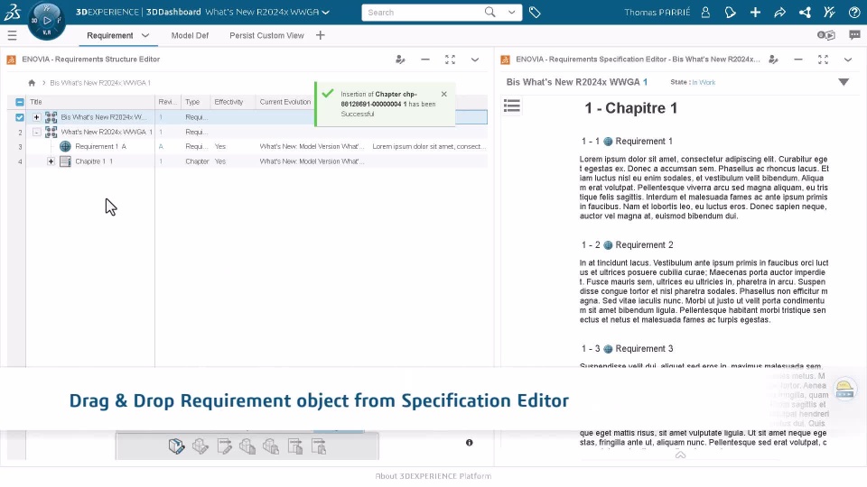
Task: Click the Dassault Systèmes 3DS logo
Action: coord(12,12)
